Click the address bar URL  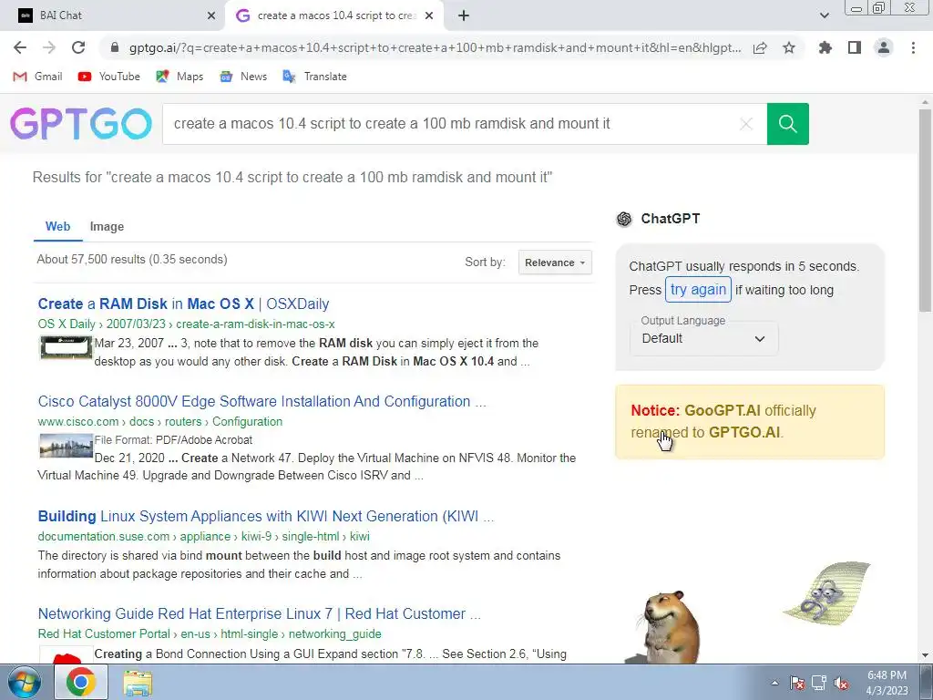(x=435, y=47)
